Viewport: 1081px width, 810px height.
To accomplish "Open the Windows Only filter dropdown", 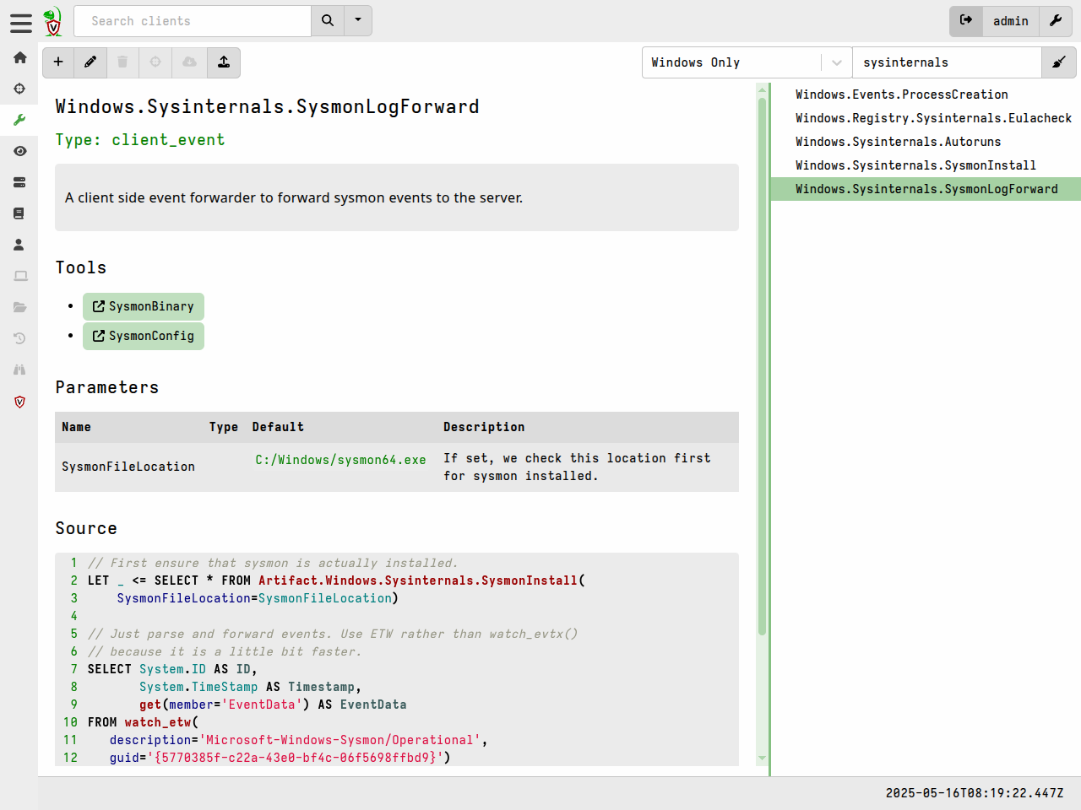I will 747,62.
